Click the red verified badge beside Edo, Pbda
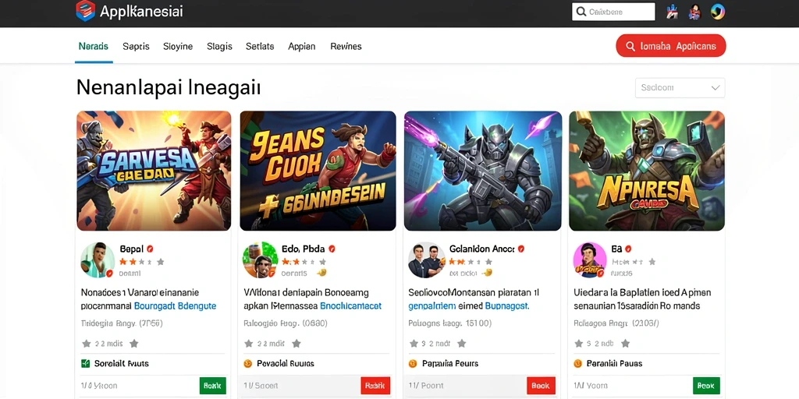This screenshot has height=399, width=799. 332,249
